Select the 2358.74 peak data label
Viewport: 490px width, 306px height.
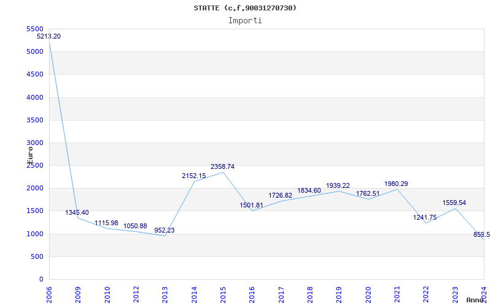[x=222, y=166]
